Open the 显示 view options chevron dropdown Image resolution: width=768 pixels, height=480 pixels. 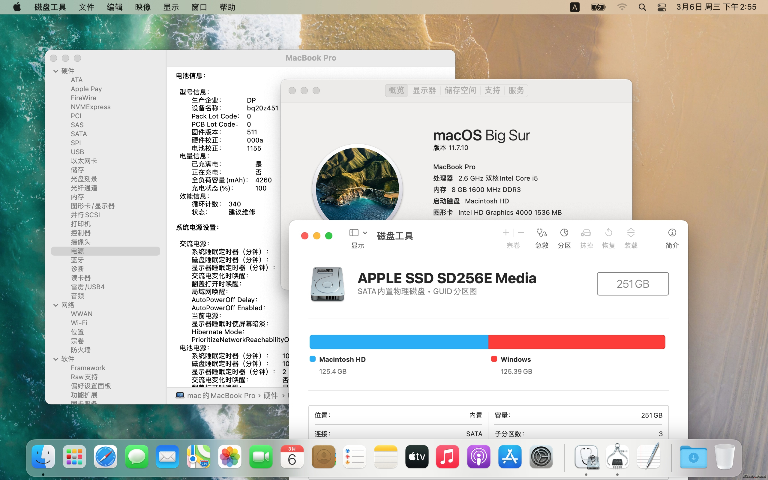coord(365,233)
